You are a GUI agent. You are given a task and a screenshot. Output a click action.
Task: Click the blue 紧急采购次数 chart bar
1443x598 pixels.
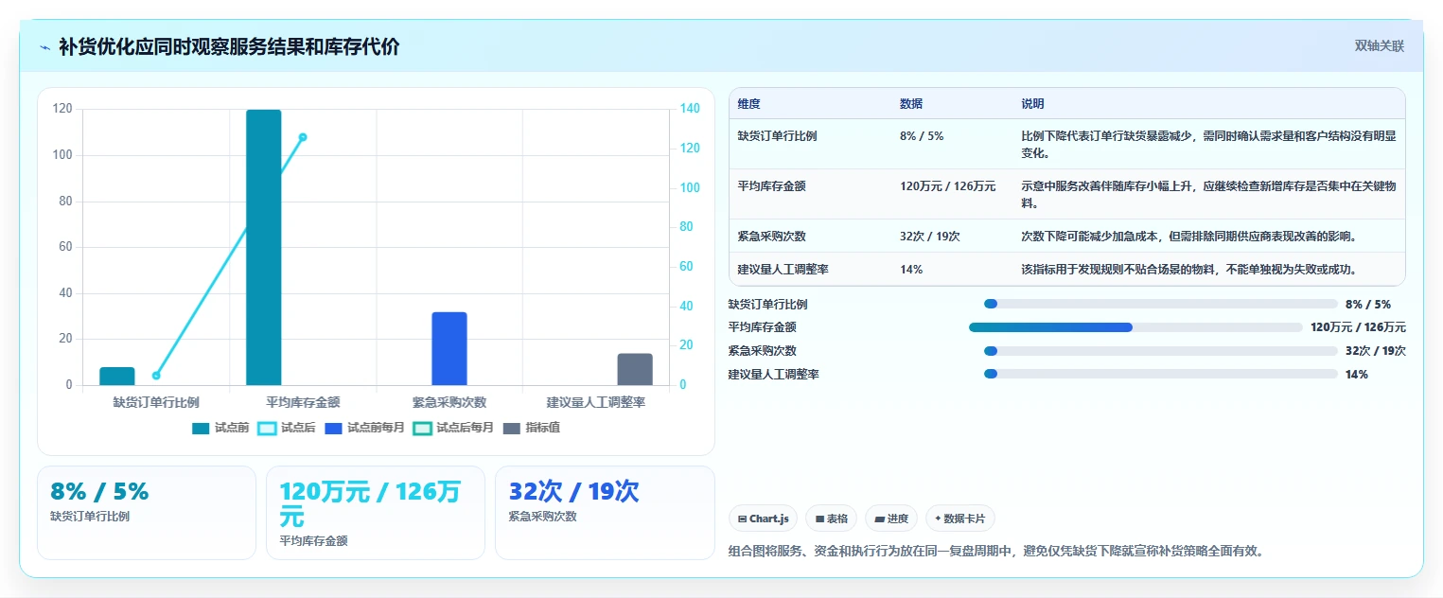coord(449,348)
